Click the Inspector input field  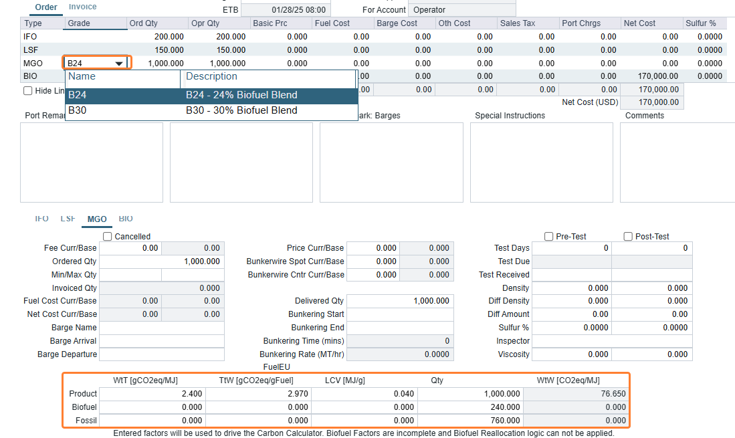[x=611, y=341]
